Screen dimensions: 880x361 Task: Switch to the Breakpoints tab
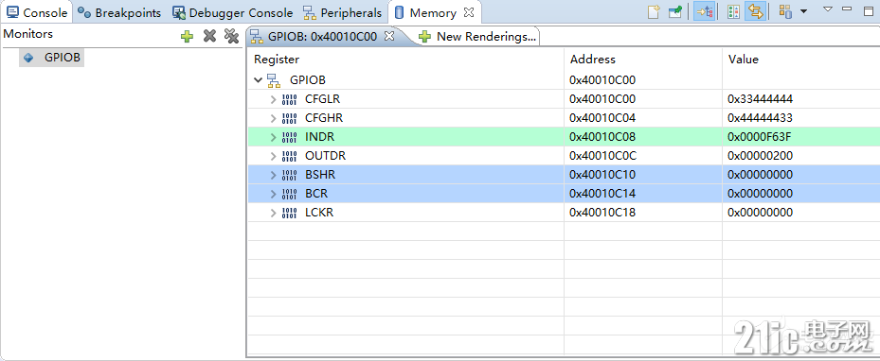pos(118,12)
